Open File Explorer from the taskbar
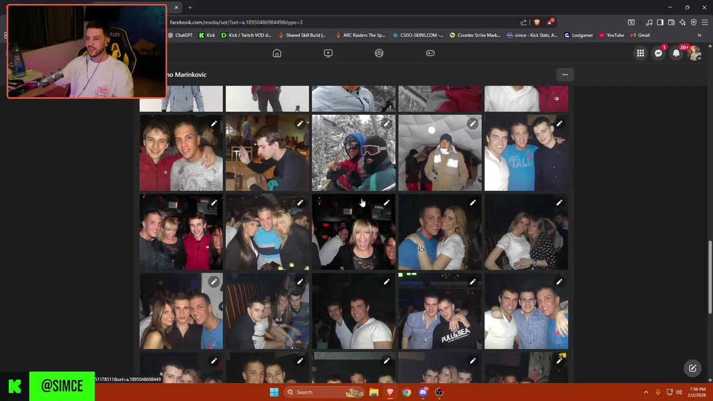 pos(374,392)
